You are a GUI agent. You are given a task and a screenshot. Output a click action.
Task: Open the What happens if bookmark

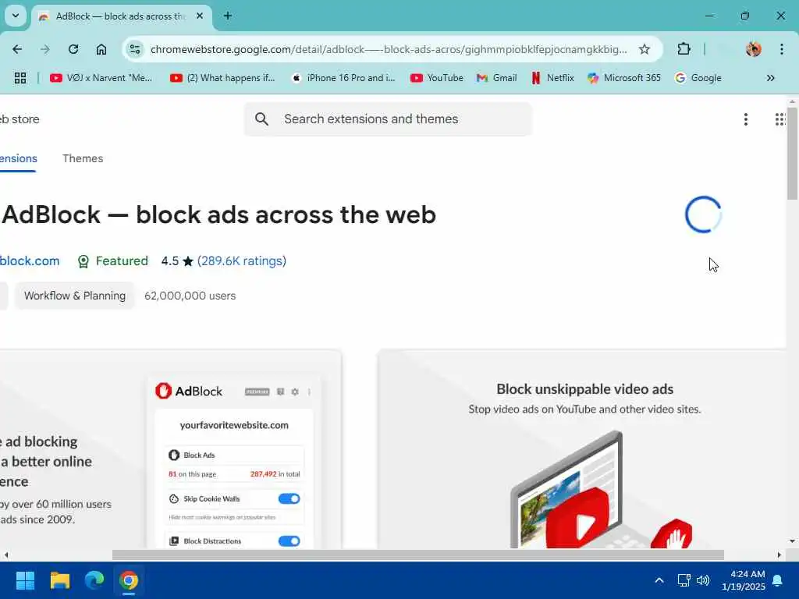click(x=222, y=78)
